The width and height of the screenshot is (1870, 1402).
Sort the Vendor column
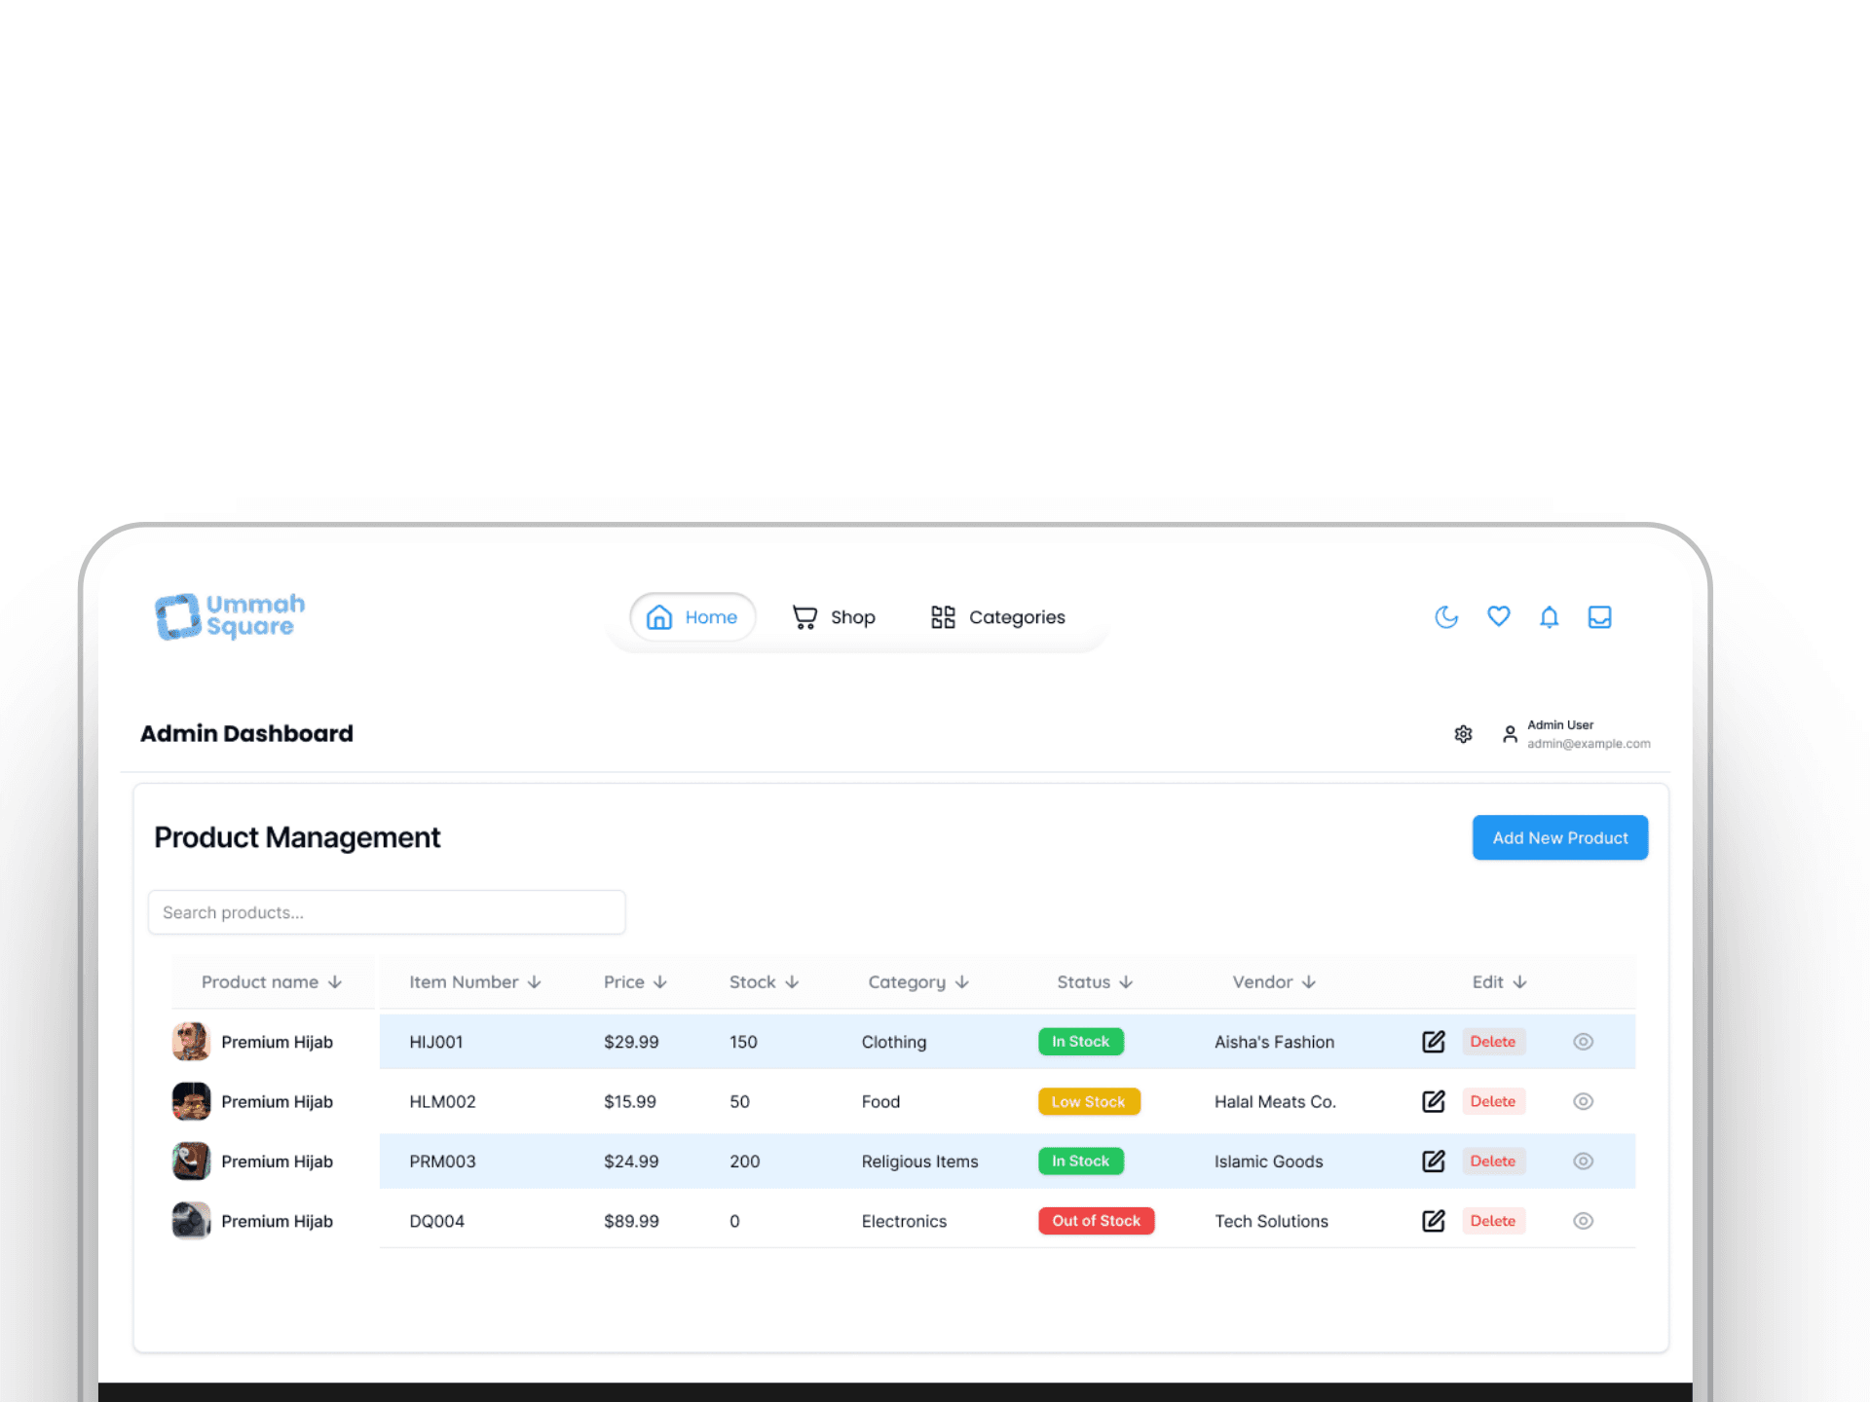tap(1273, 981)
